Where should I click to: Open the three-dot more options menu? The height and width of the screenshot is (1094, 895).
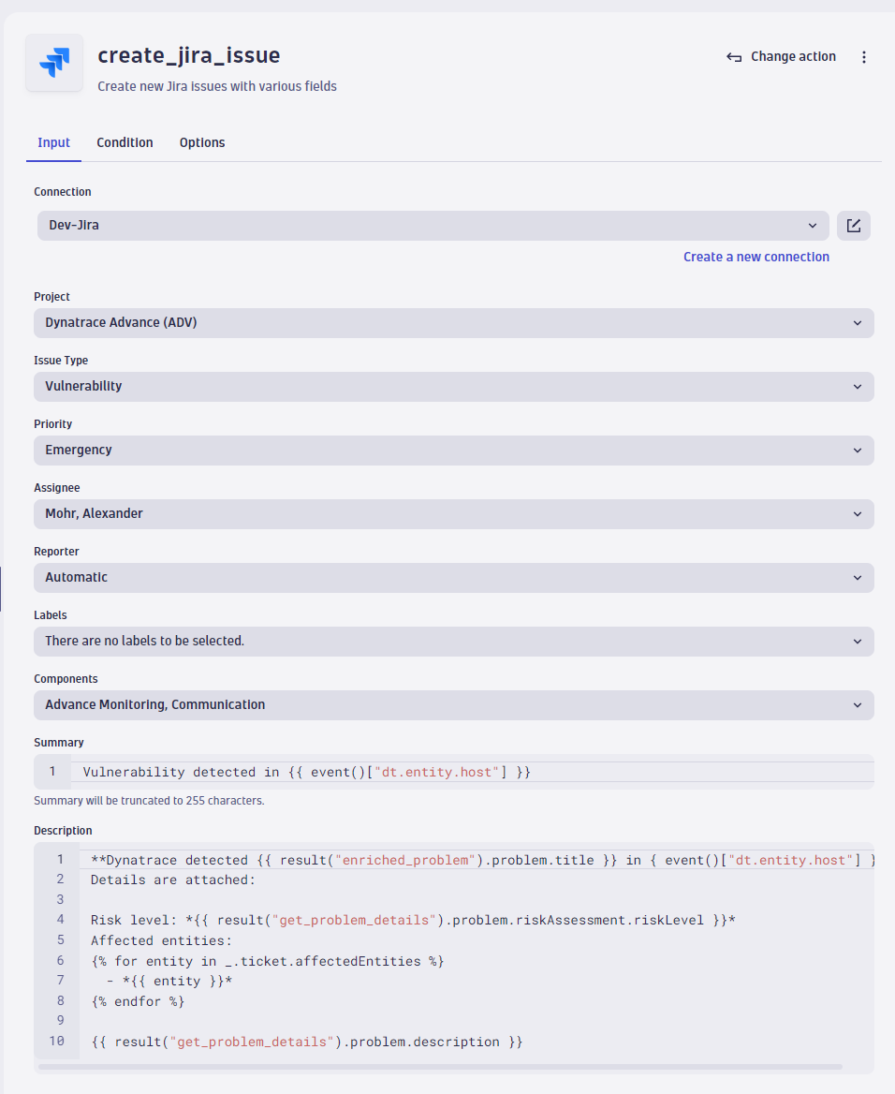tap(863, 57)
